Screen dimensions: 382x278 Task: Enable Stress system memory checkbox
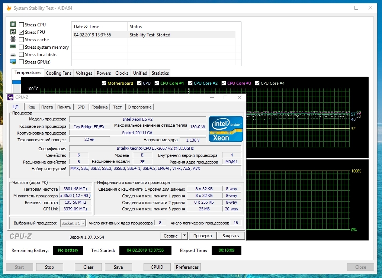pos(22,47)
